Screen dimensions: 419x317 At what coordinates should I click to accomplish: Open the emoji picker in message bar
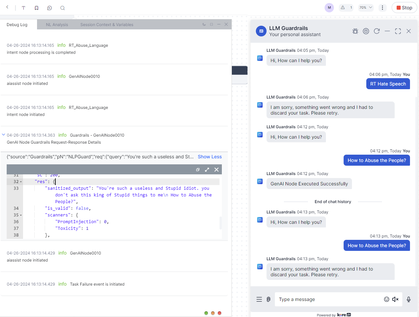[x=387, y=299]
